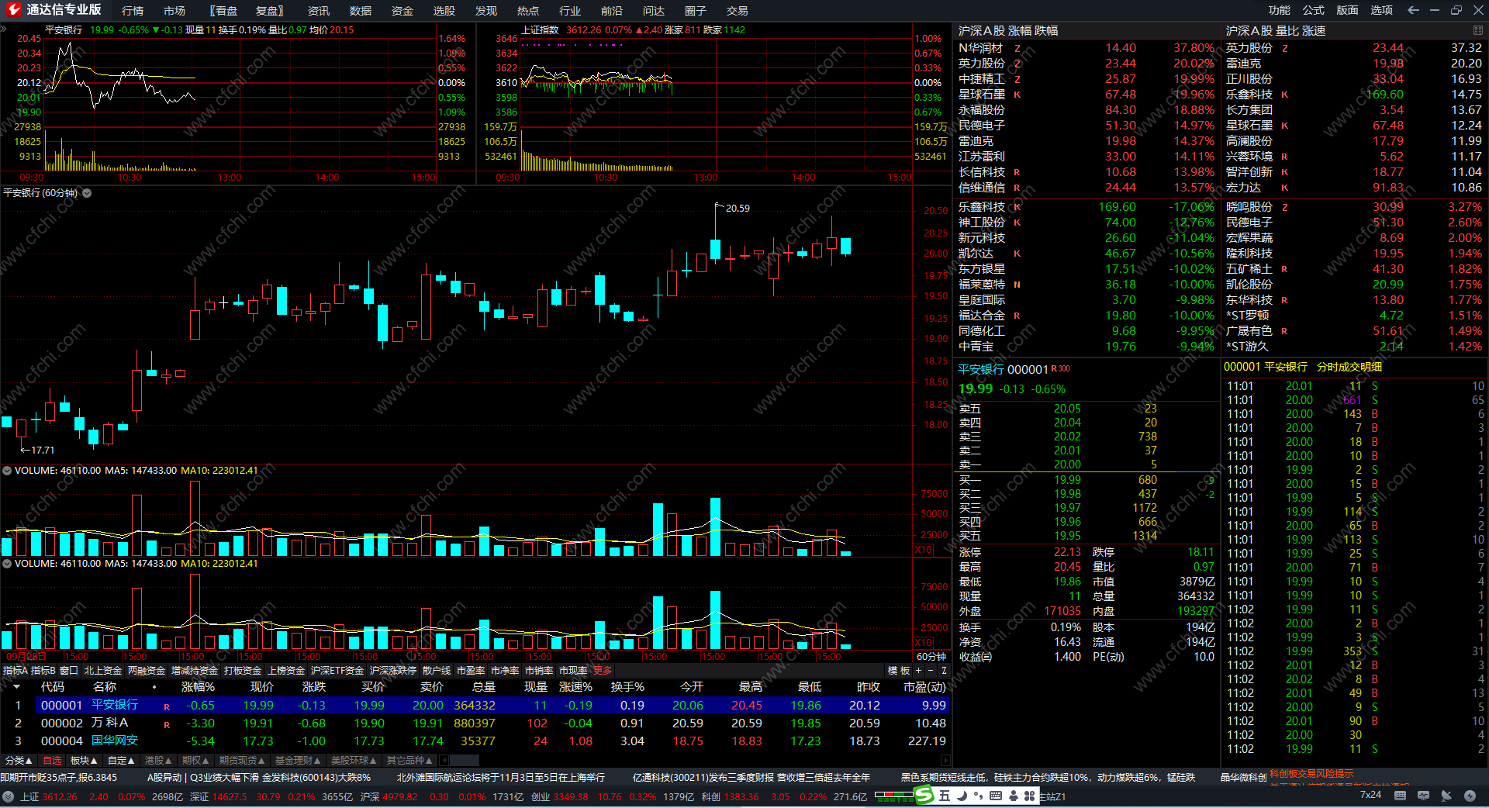Open the Sogou toolbox four-leaf icon
1489x808 pixels.
tap(1030, 796)
